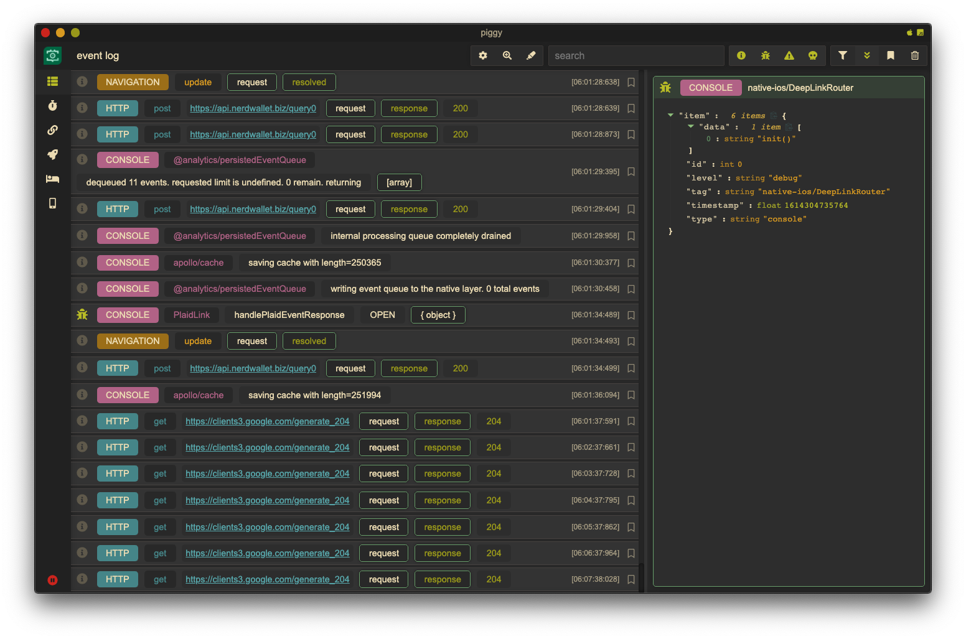The image size is (966, 639).
Task: Open first api.nerdwallet.biz/query0 link
Action: [253, 108]
